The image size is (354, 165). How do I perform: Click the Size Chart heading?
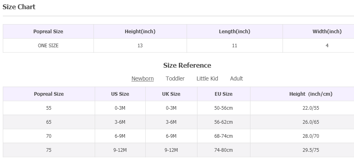(x=19, y=7)
